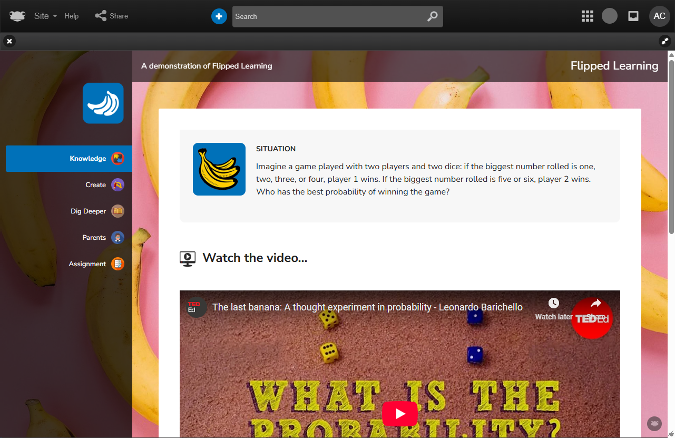Image resolution: width=675 pixels, height=438 pixels.
Task: Open the AC user profile menu
Action: click(x=659, y=16)
